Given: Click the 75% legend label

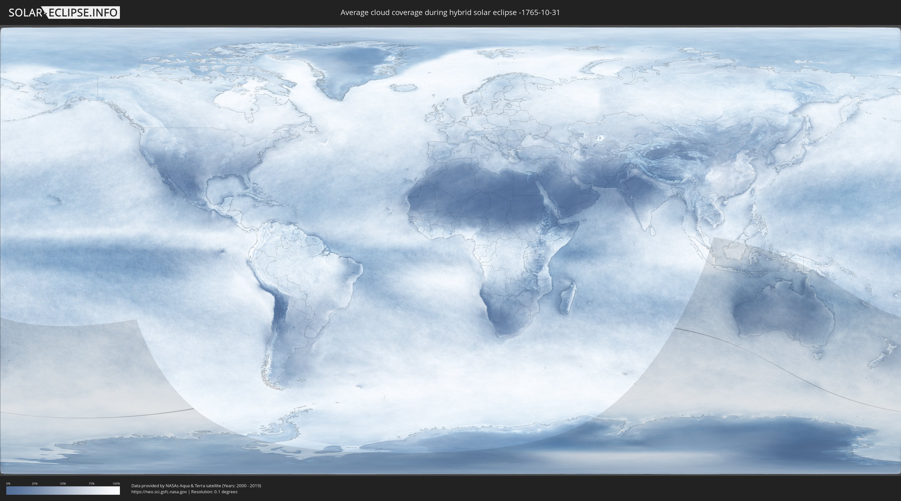Looking at the screenshot, I should [x=91, y=483].
